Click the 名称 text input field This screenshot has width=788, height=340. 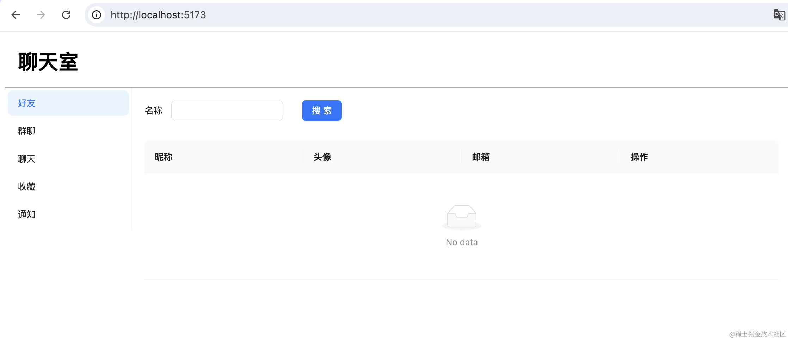227,111
